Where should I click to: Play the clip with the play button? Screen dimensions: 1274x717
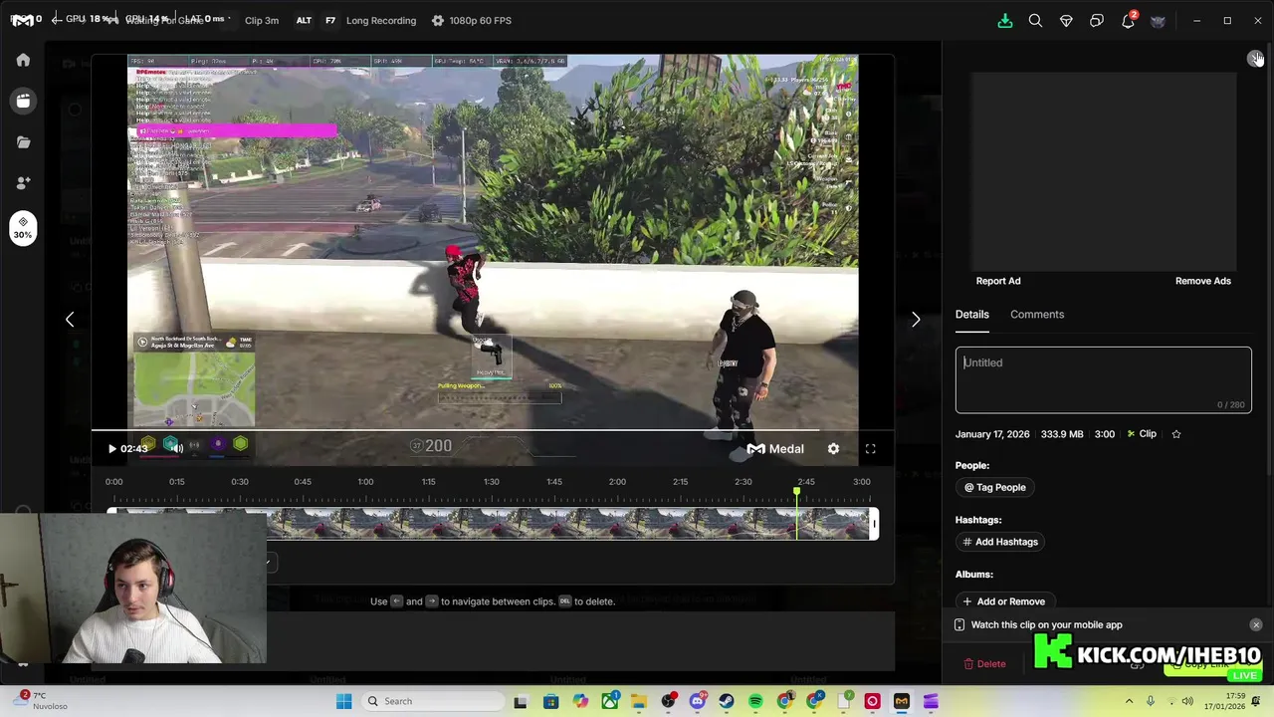(111, 449)
